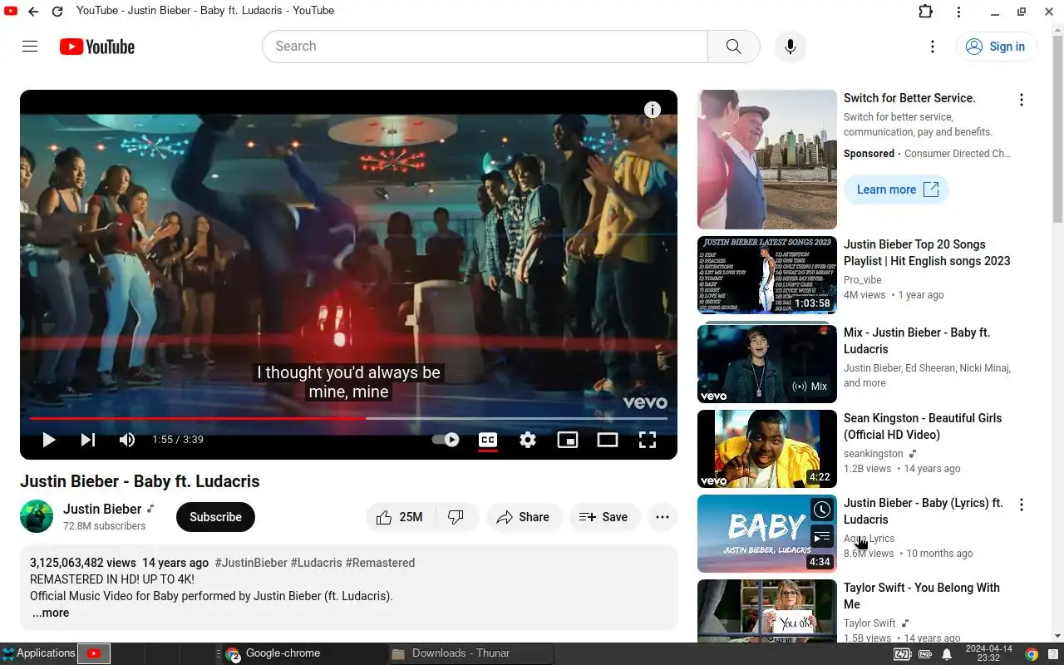Open Sean Kingston Beautiful Girls title
Viewport: 1064px width, 665px height.
[x=923, y=426]
